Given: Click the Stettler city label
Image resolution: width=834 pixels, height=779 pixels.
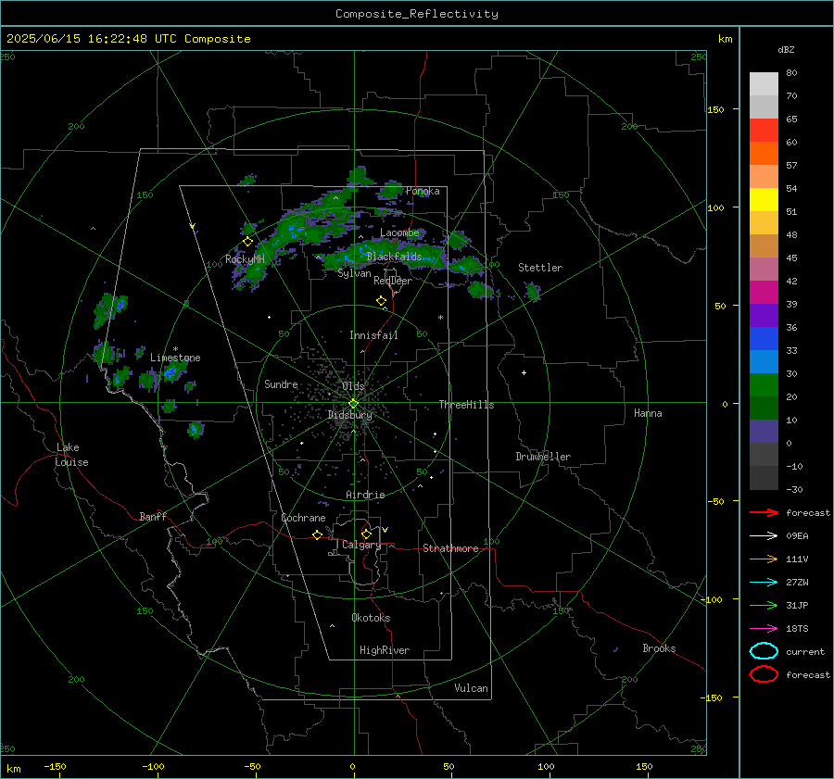Looking at the screenshot, I should tap(540, 268).
